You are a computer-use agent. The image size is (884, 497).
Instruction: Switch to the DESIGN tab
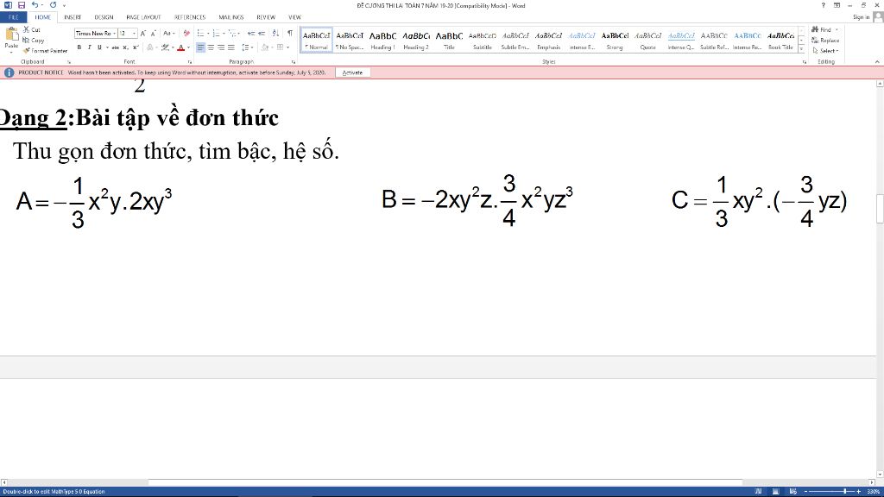[104, 17]
